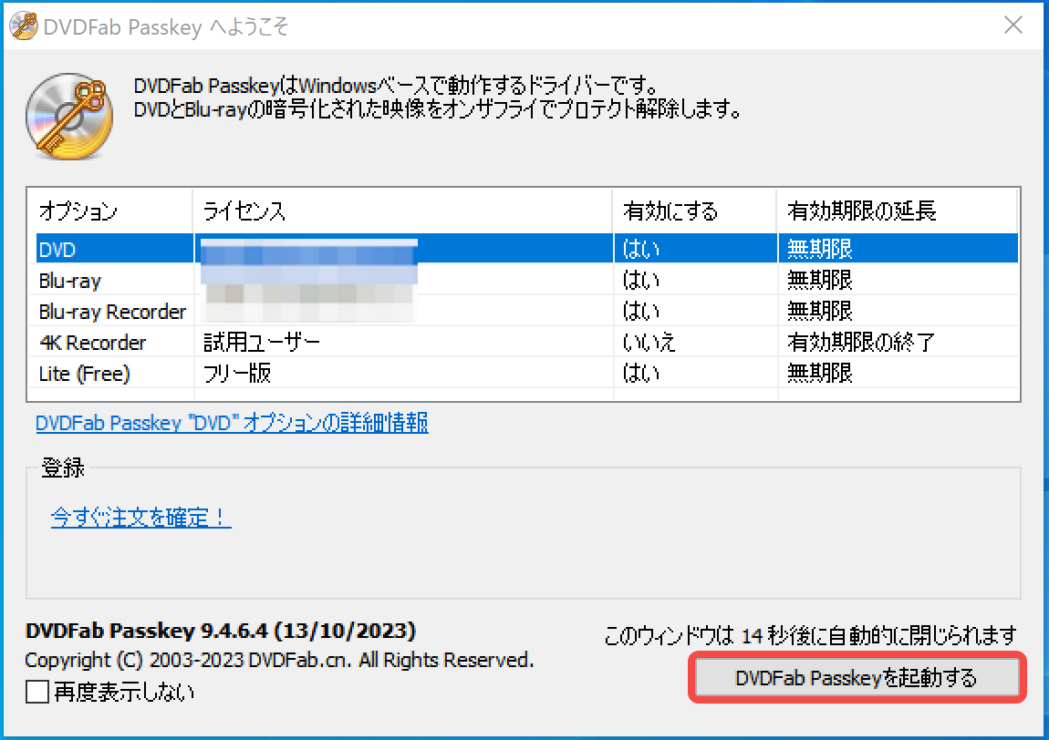
Task: Select the Blu-ray Recorder row
Action: (x=526, y=311)
